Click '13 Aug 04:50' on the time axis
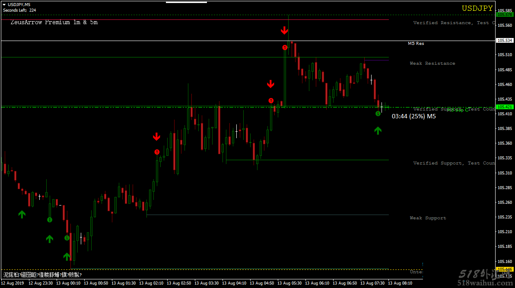The image size is (515, 288). point(262,283)
